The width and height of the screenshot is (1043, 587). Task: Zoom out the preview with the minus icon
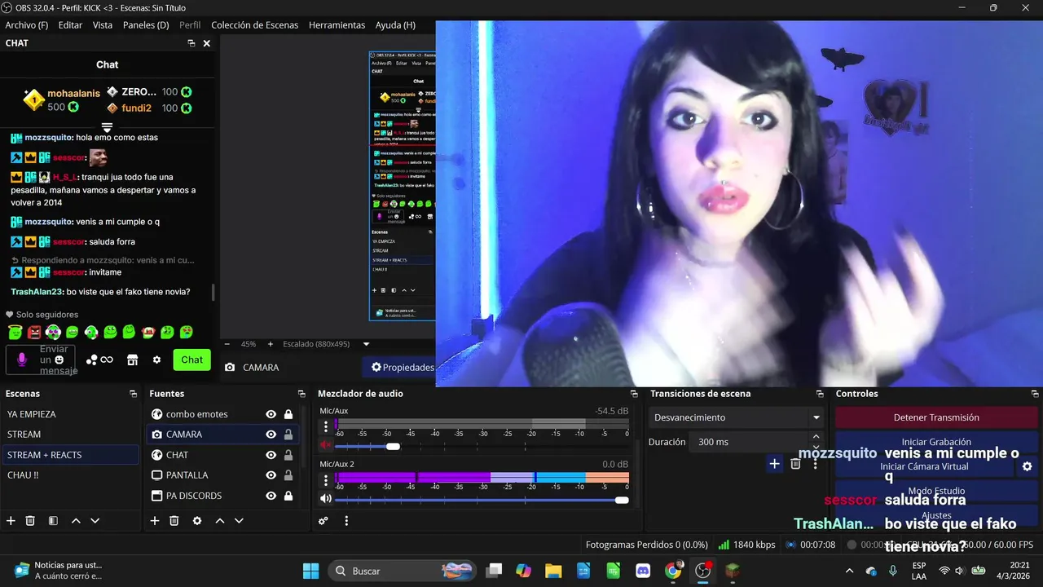[227, 344]
